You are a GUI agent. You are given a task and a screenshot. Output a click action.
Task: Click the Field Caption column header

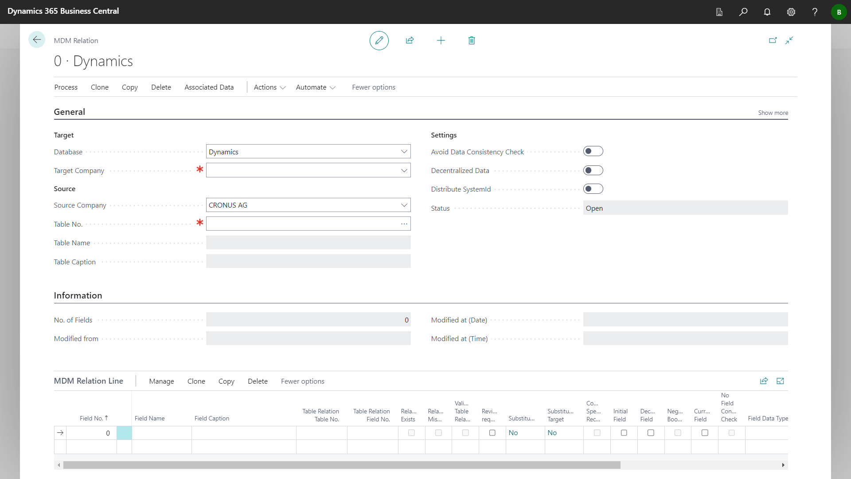click(212, 418)
